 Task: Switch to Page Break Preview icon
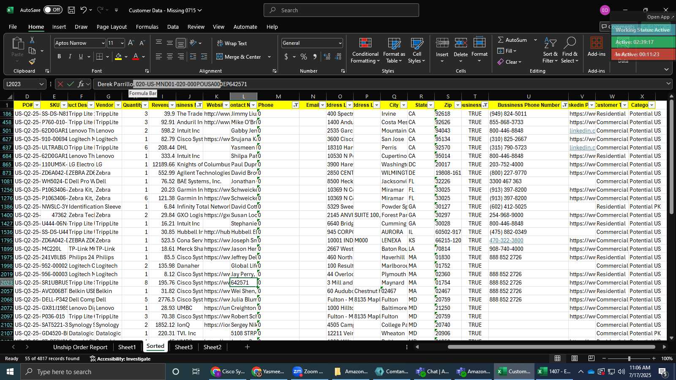pos(591,358)
